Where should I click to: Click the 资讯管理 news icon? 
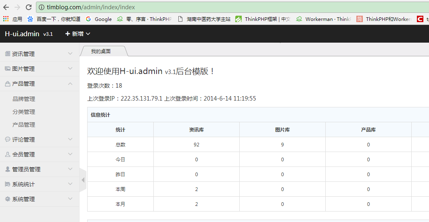click(8, 54)
